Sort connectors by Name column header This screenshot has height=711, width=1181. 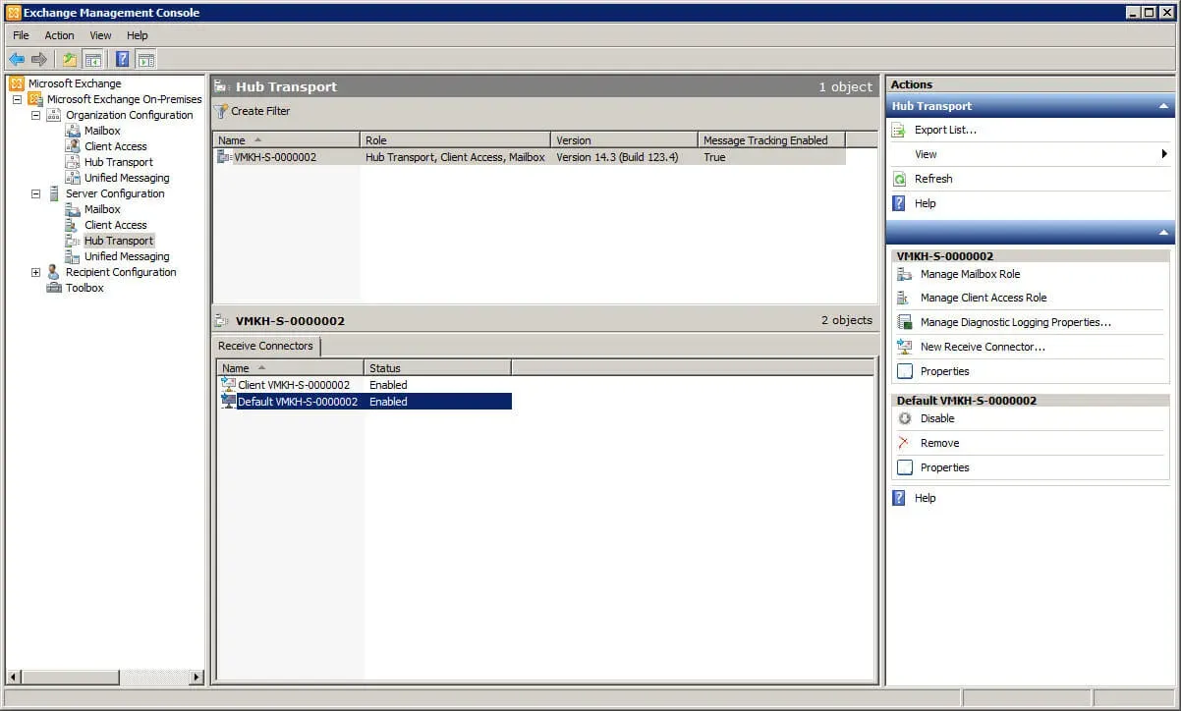[x=290, y=368]
